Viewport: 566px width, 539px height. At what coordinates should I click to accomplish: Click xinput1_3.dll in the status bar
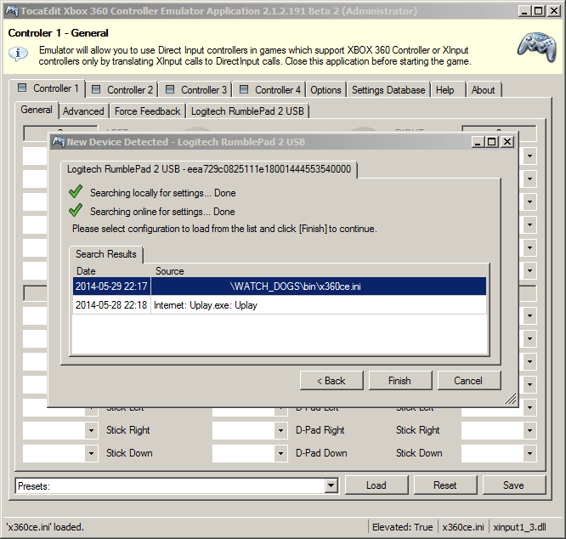[519, 527]
